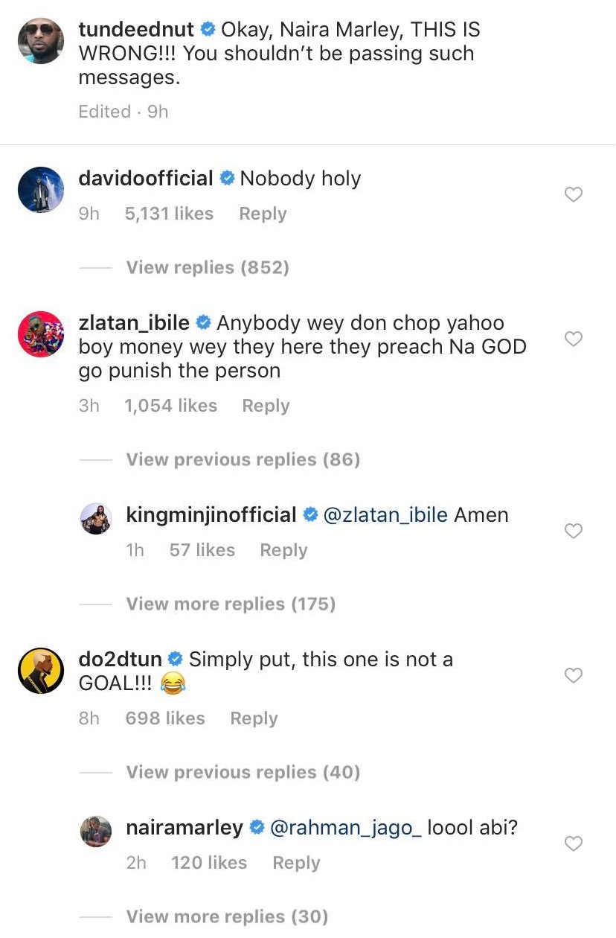Screen dimensions: 616x938
Task: Tap davidoofficial's avatar
Action: [x=40, y=190]
